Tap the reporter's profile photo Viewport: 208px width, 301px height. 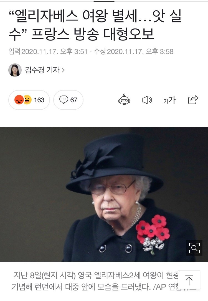pos(15,70)
